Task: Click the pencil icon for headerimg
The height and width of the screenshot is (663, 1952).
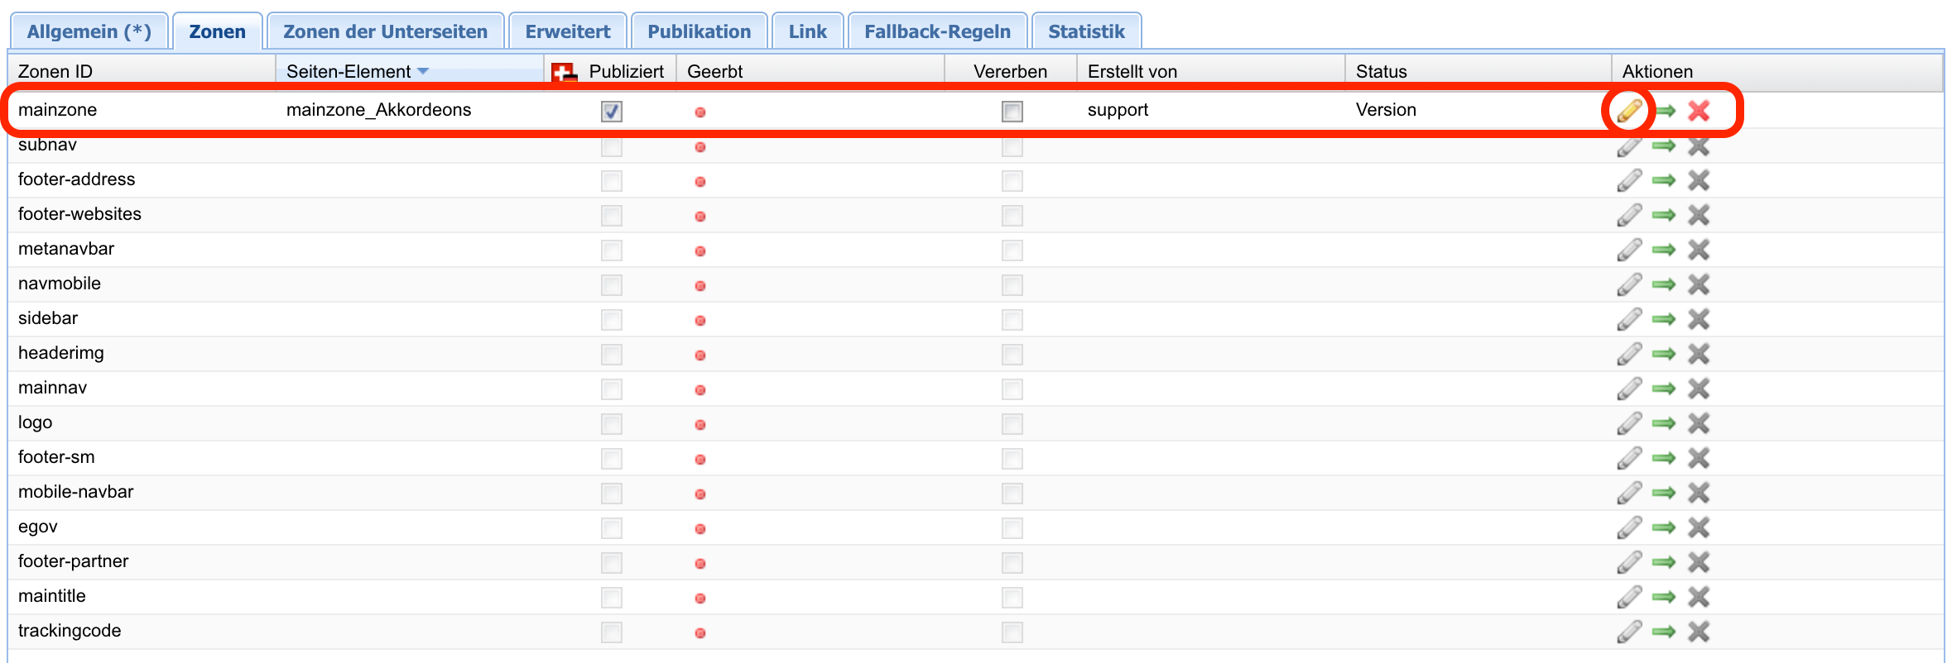Action: click(1629, 354)
